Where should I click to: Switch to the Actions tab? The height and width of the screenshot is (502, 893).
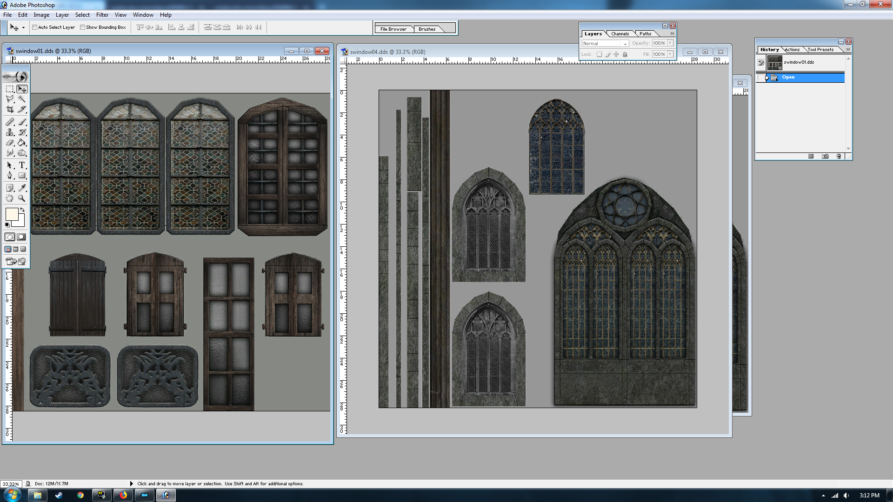(793, 50)
